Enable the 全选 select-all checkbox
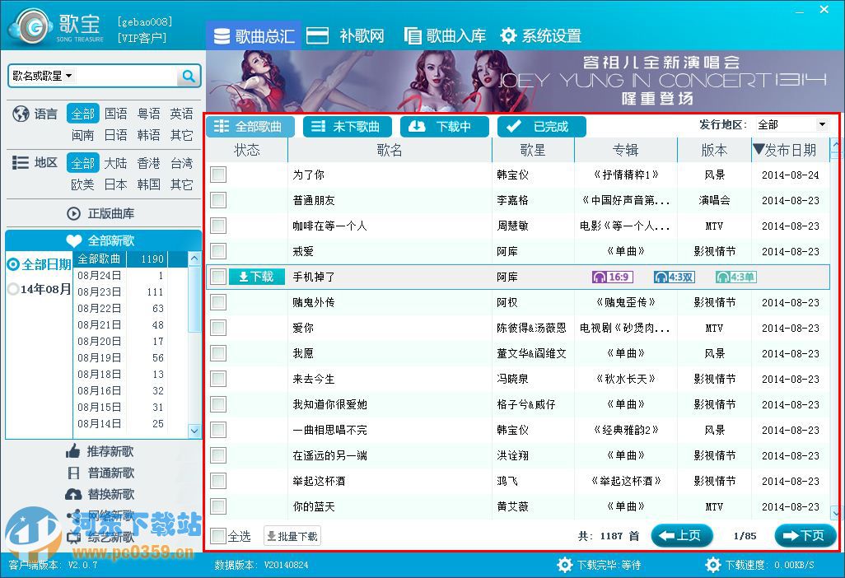 pos(218,535)
